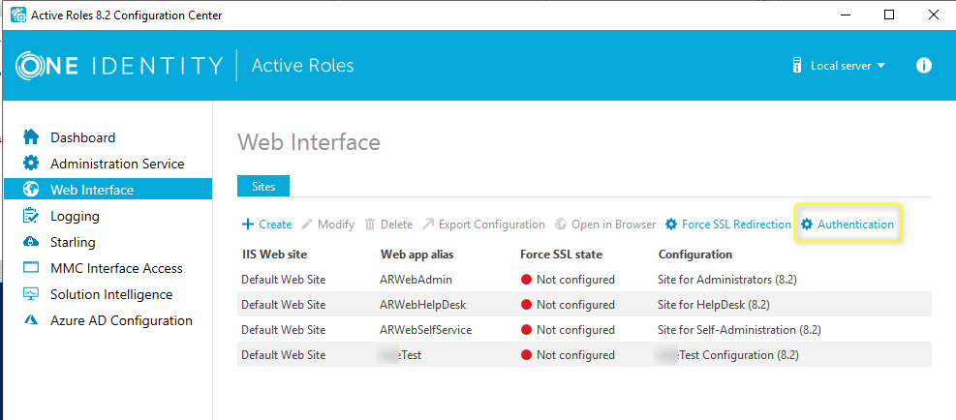Click the Dashboard home icon
Viewport: 956px width, 420px height.
click(x=30, y=137)
